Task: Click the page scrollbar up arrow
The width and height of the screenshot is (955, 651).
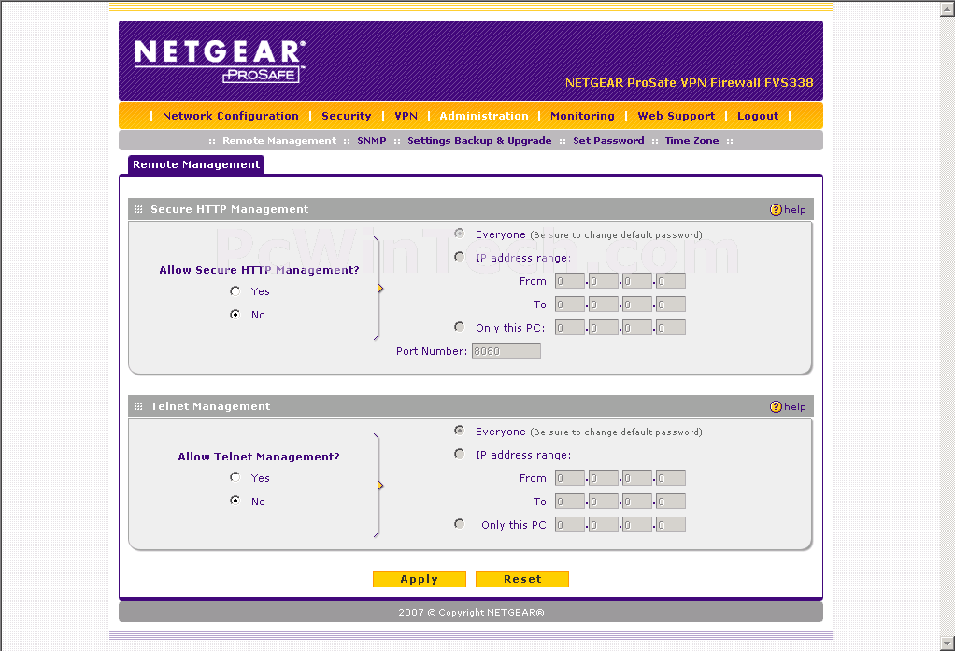Action: [948, 7]
